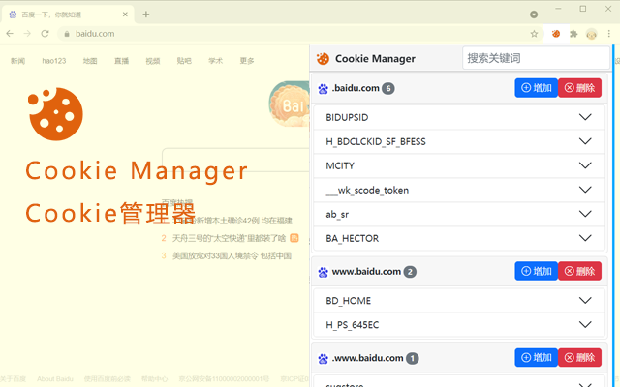Click the Baidu paw icon next to .baidu.com
The height and width of the screenshot is (387, 620).
click(323, 88)
